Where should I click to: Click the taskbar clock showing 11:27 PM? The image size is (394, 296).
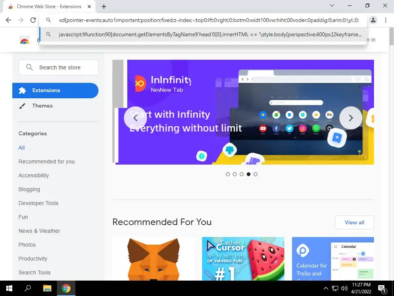pos(361,288)
